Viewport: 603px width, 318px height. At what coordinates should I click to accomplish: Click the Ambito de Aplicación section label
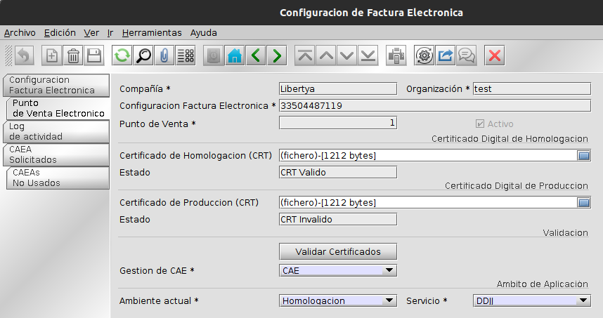542,284
